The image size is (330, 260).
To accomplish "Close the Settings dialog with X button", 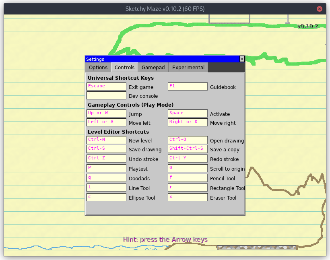I will (x=242, y=59).
